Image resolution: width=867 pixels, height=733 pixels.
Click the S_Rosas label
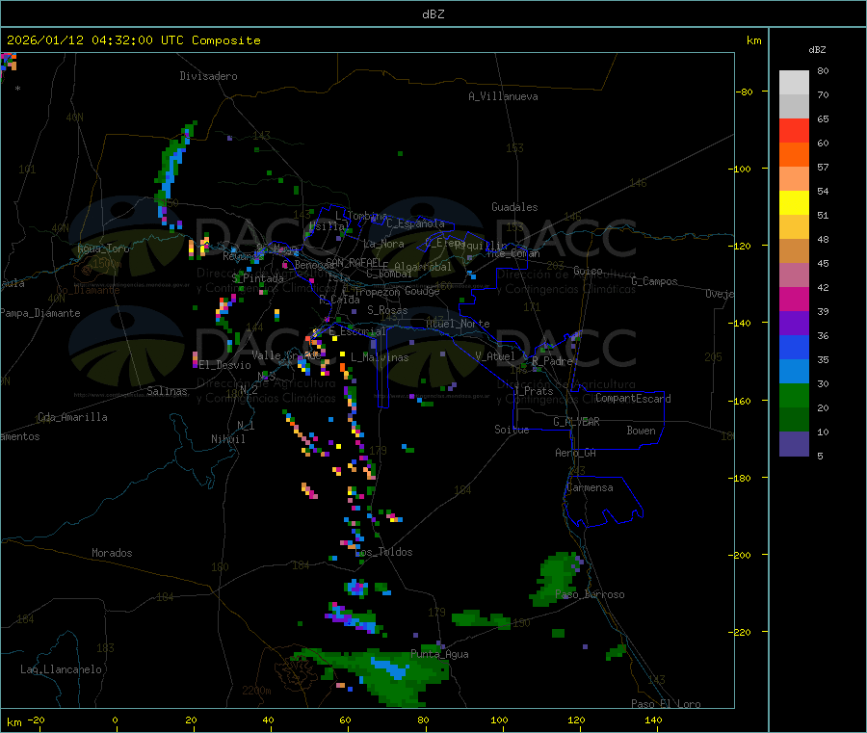coord(387,310)
